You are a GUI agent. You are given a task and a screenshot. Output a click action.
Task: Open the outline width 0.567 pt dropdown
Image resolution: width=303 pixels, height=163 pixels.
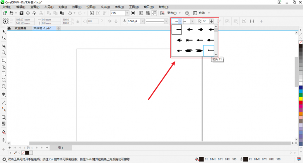click(x=143, y=21)
